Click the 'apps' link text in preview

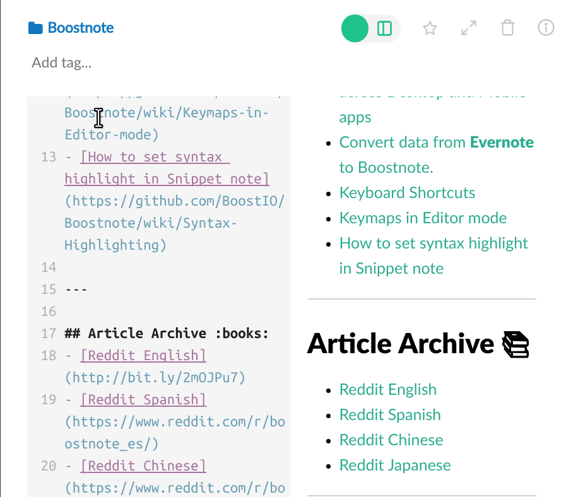355,117
